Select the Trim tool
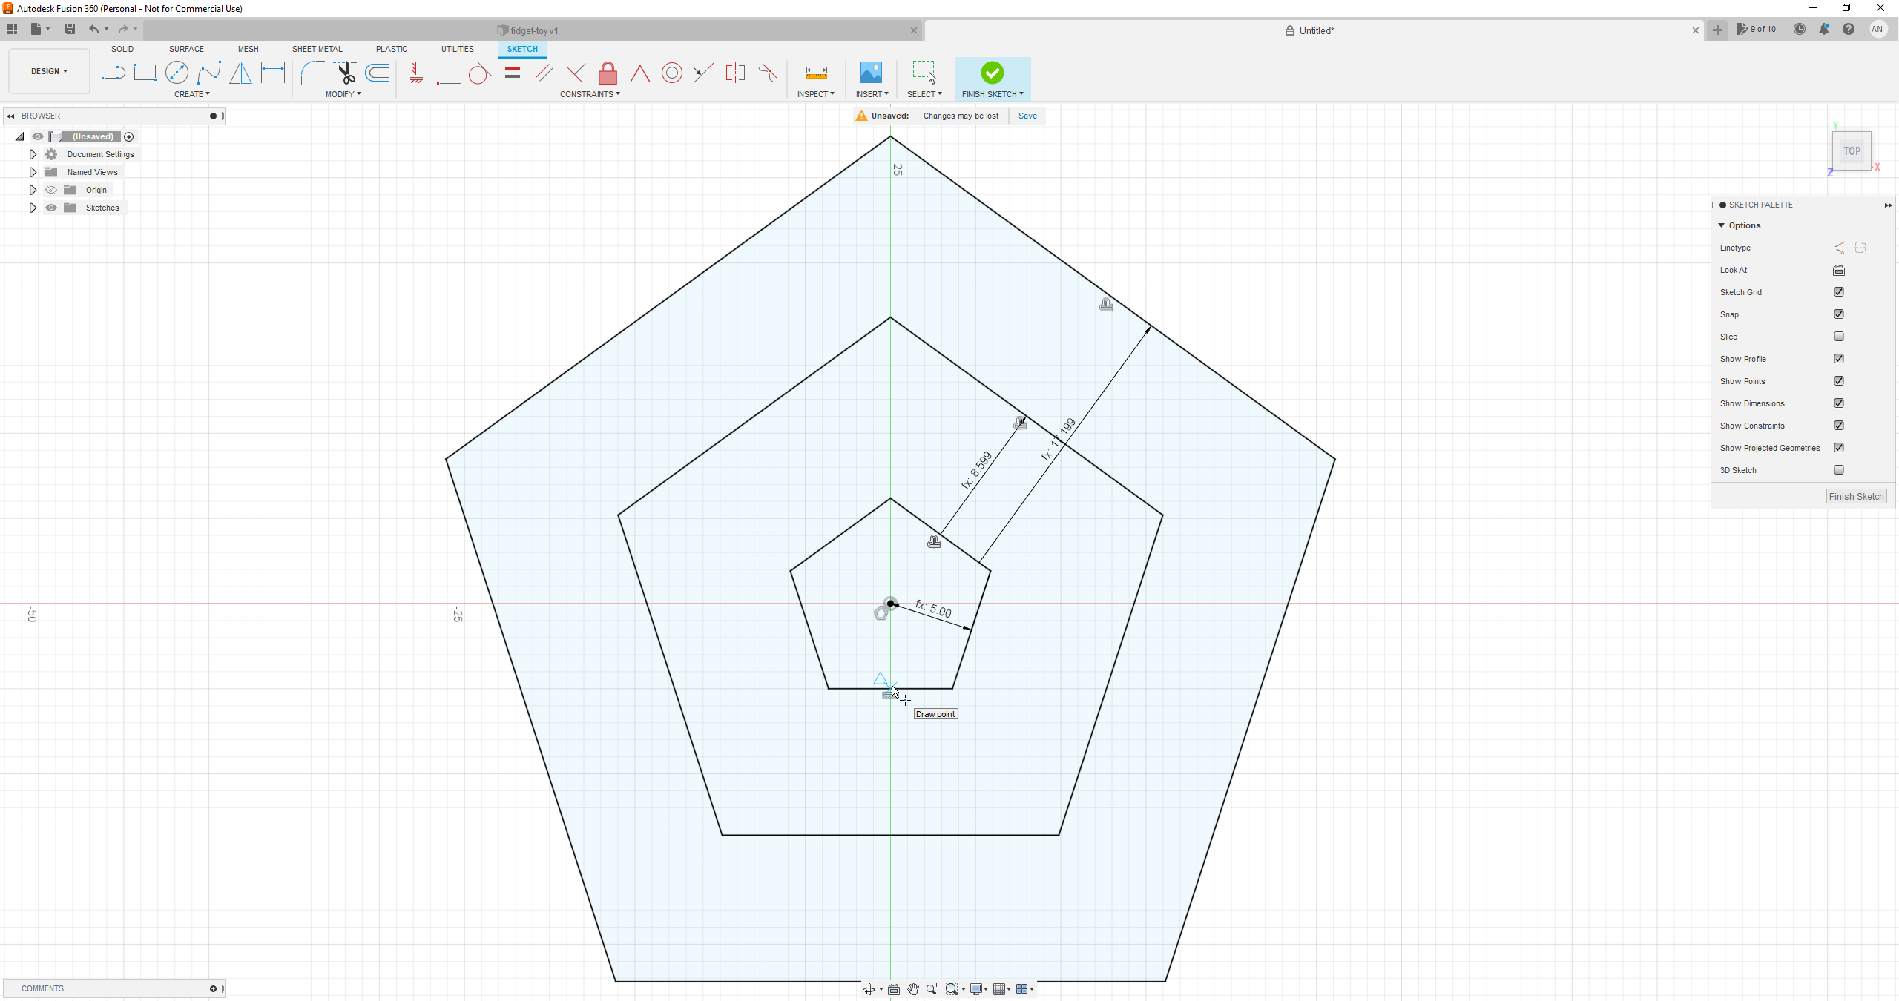 (346, 73)
